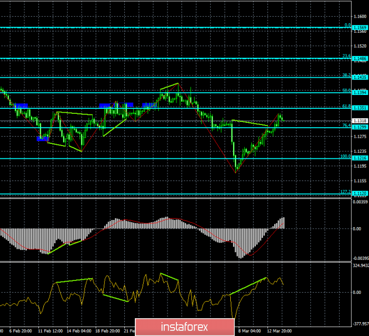Click the 11 Feb 12:00 time label
The image size is (369, 336).
[50, 331]
